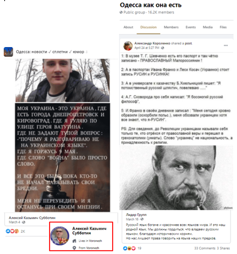The width and height of the screenshot is (237, 254).
Task: Open the Shevchenko portrait image
Action: [176, 178]
